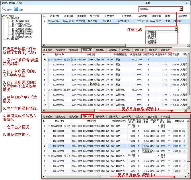Choose 异常成品 in filter list
This screenshot has width=191, height=180.
(x=152, y=39)
